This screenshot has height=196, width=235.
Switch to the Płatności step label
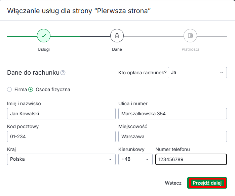click(x=190, y=49)
